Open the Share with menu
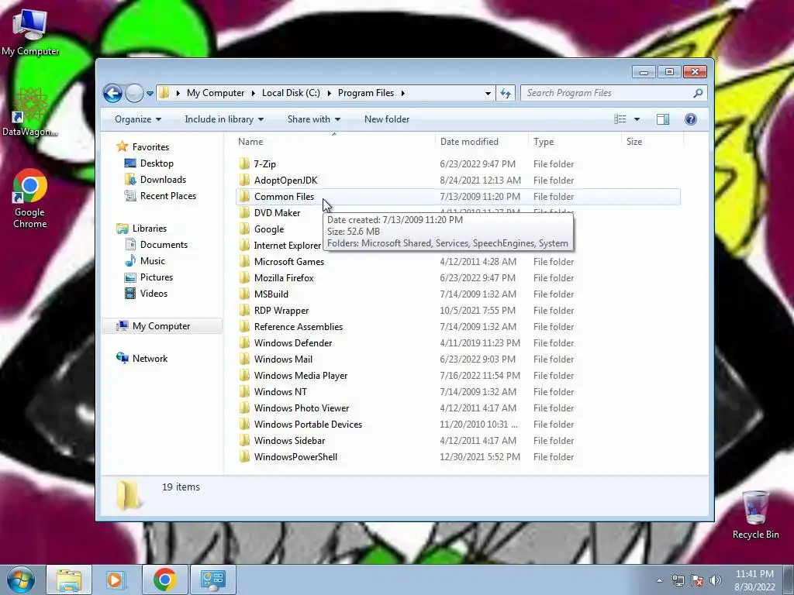 pyautogui.click(x=313, y=119)
